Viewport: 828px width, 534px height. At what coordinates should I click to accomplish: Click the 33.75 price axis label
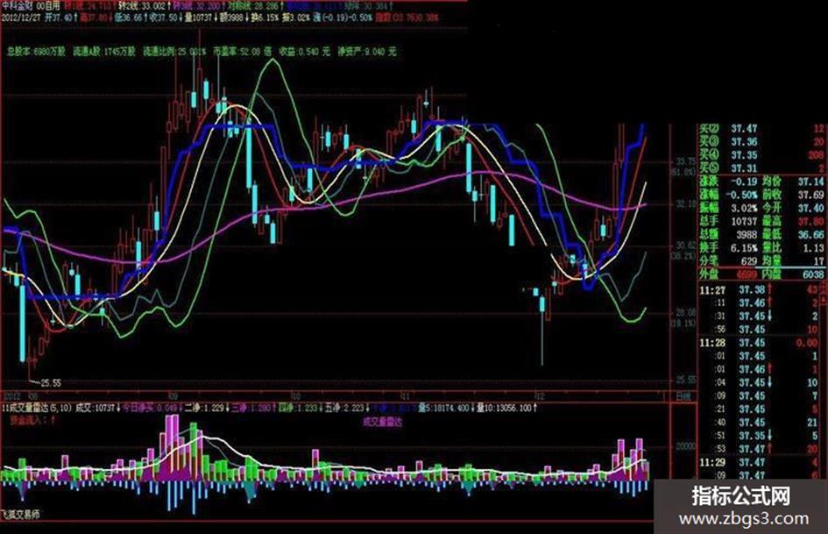pyautogui.click(x=686, y=161)
